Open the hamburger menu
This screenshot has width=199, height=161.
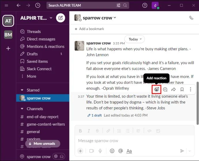coord(6,5)
